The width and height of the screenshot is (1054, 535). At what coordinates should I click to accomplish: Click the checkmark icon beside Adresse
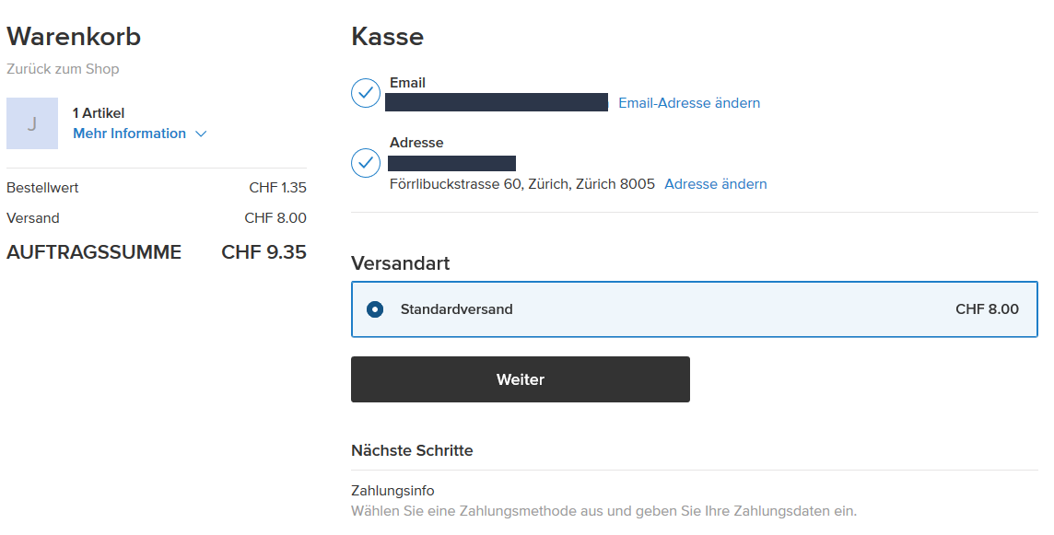366,163
